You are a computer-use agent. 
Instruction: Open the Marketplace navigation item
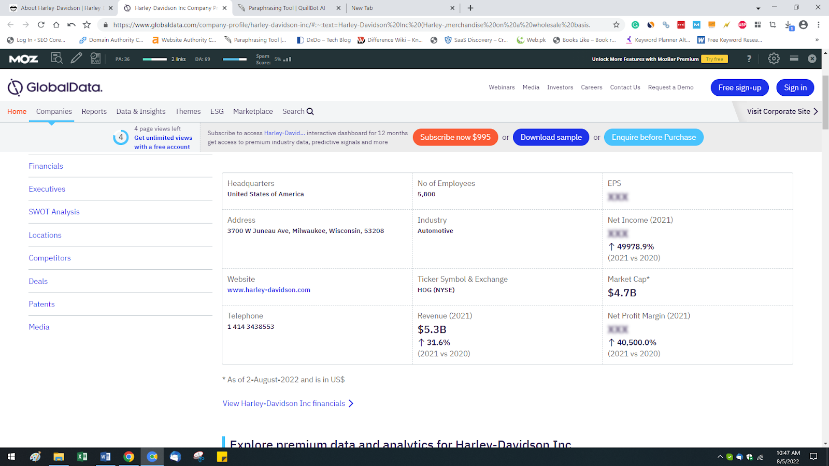253,111
